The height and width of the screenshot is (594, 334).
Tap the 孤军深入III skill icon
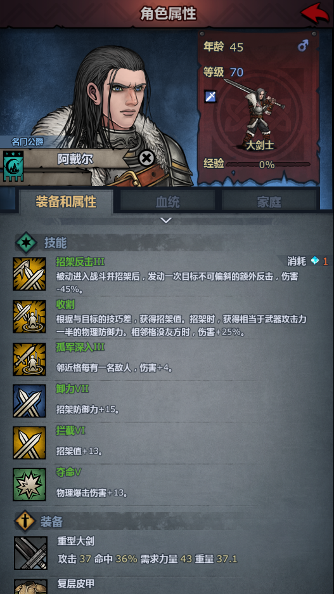point(30,359)
